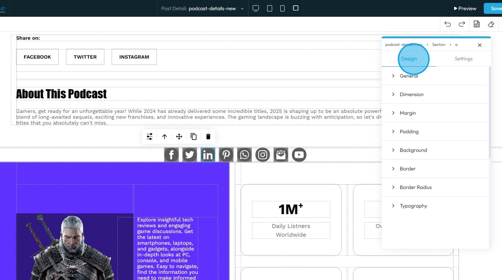
Task: Click the Pinterest social icon
Action: (x=226, y=155)
